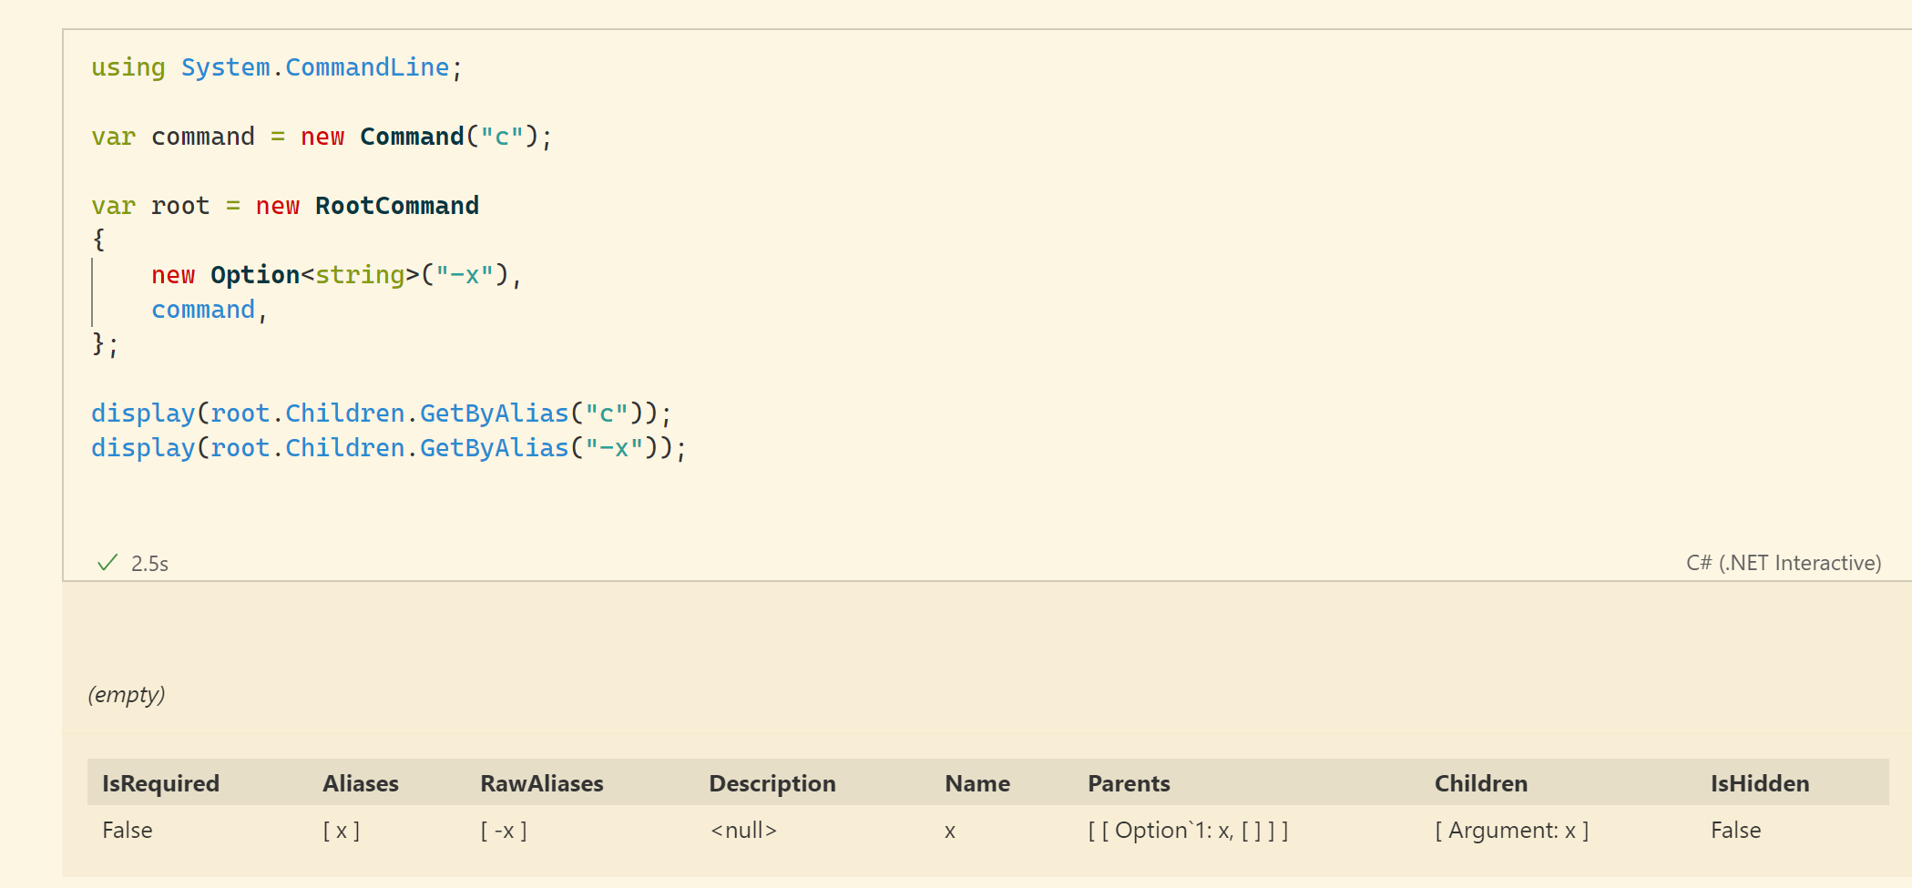Image resolution: width=1912 pixels, height=888 pixels.
Task: Click the <null> Description cell
Action: click(743, 831)
